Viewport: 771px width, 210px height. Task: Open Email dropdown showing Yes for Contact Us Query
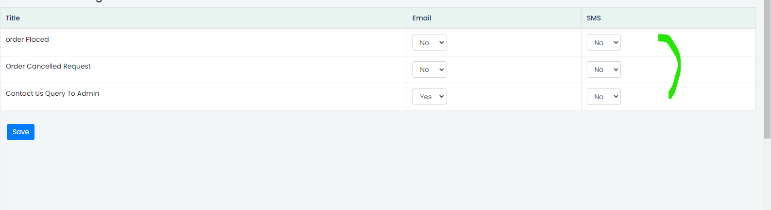(429, 97)
